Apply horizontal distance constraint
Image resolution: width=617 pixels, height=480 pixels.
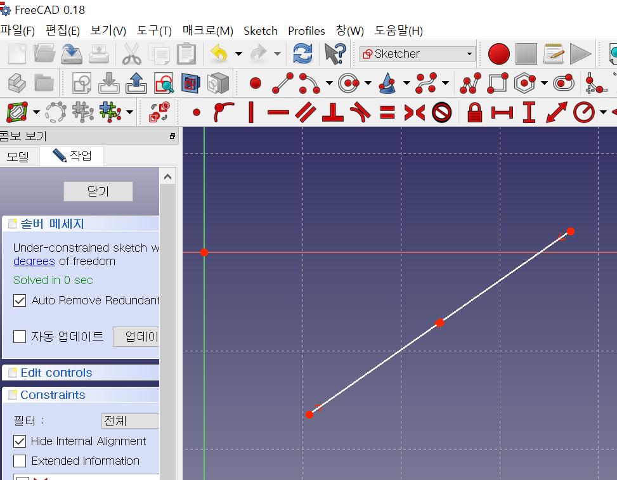[x=502, y=112]
